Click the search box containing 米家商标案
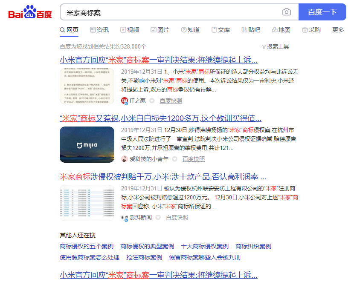Viewport: 354px width, 282px height. pyautogui.click(x=171, y=12)
